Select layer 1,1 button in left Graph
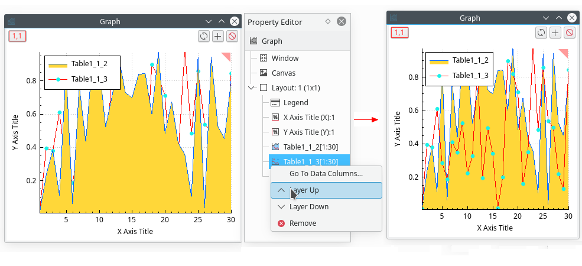The width and height of the screenshot is (582, 266). 17,36
